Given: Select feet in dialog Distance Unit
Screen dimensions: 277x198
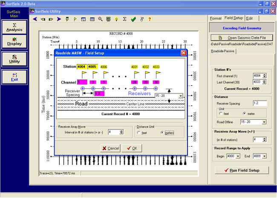Looking at the screenshot, I should (142, 133).
